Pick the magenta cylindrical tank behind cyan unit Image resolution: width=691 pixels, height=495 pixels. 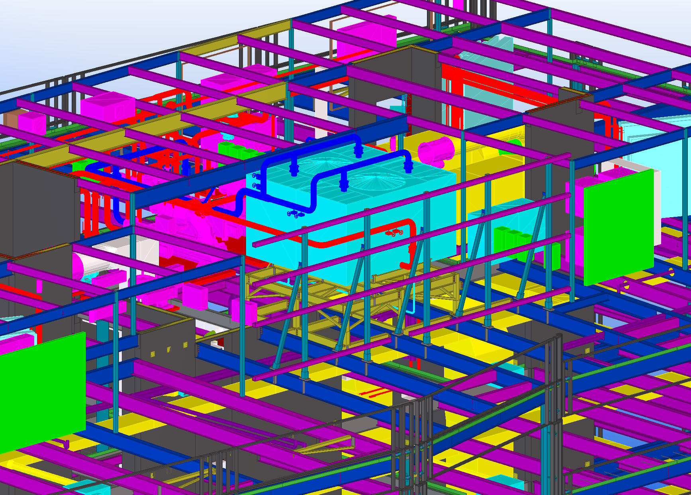[436, 151]
